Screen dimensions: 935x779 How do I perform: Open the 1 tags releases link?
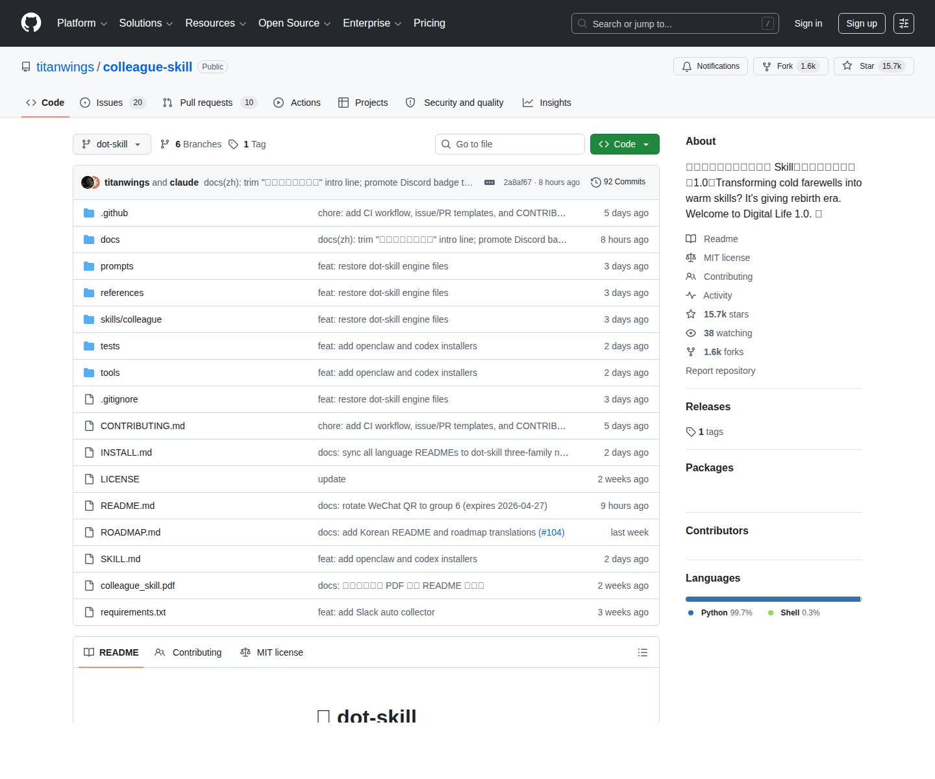click(x=704, y=432)
